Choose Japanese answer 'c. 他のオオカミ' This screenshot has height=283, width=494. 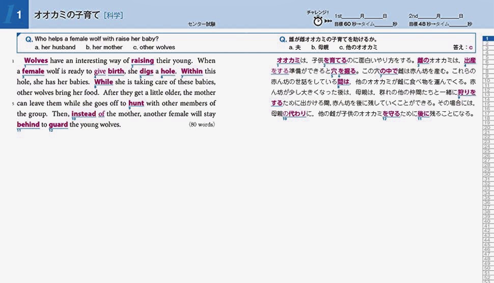pyautogui.click(x=358, y=47)
